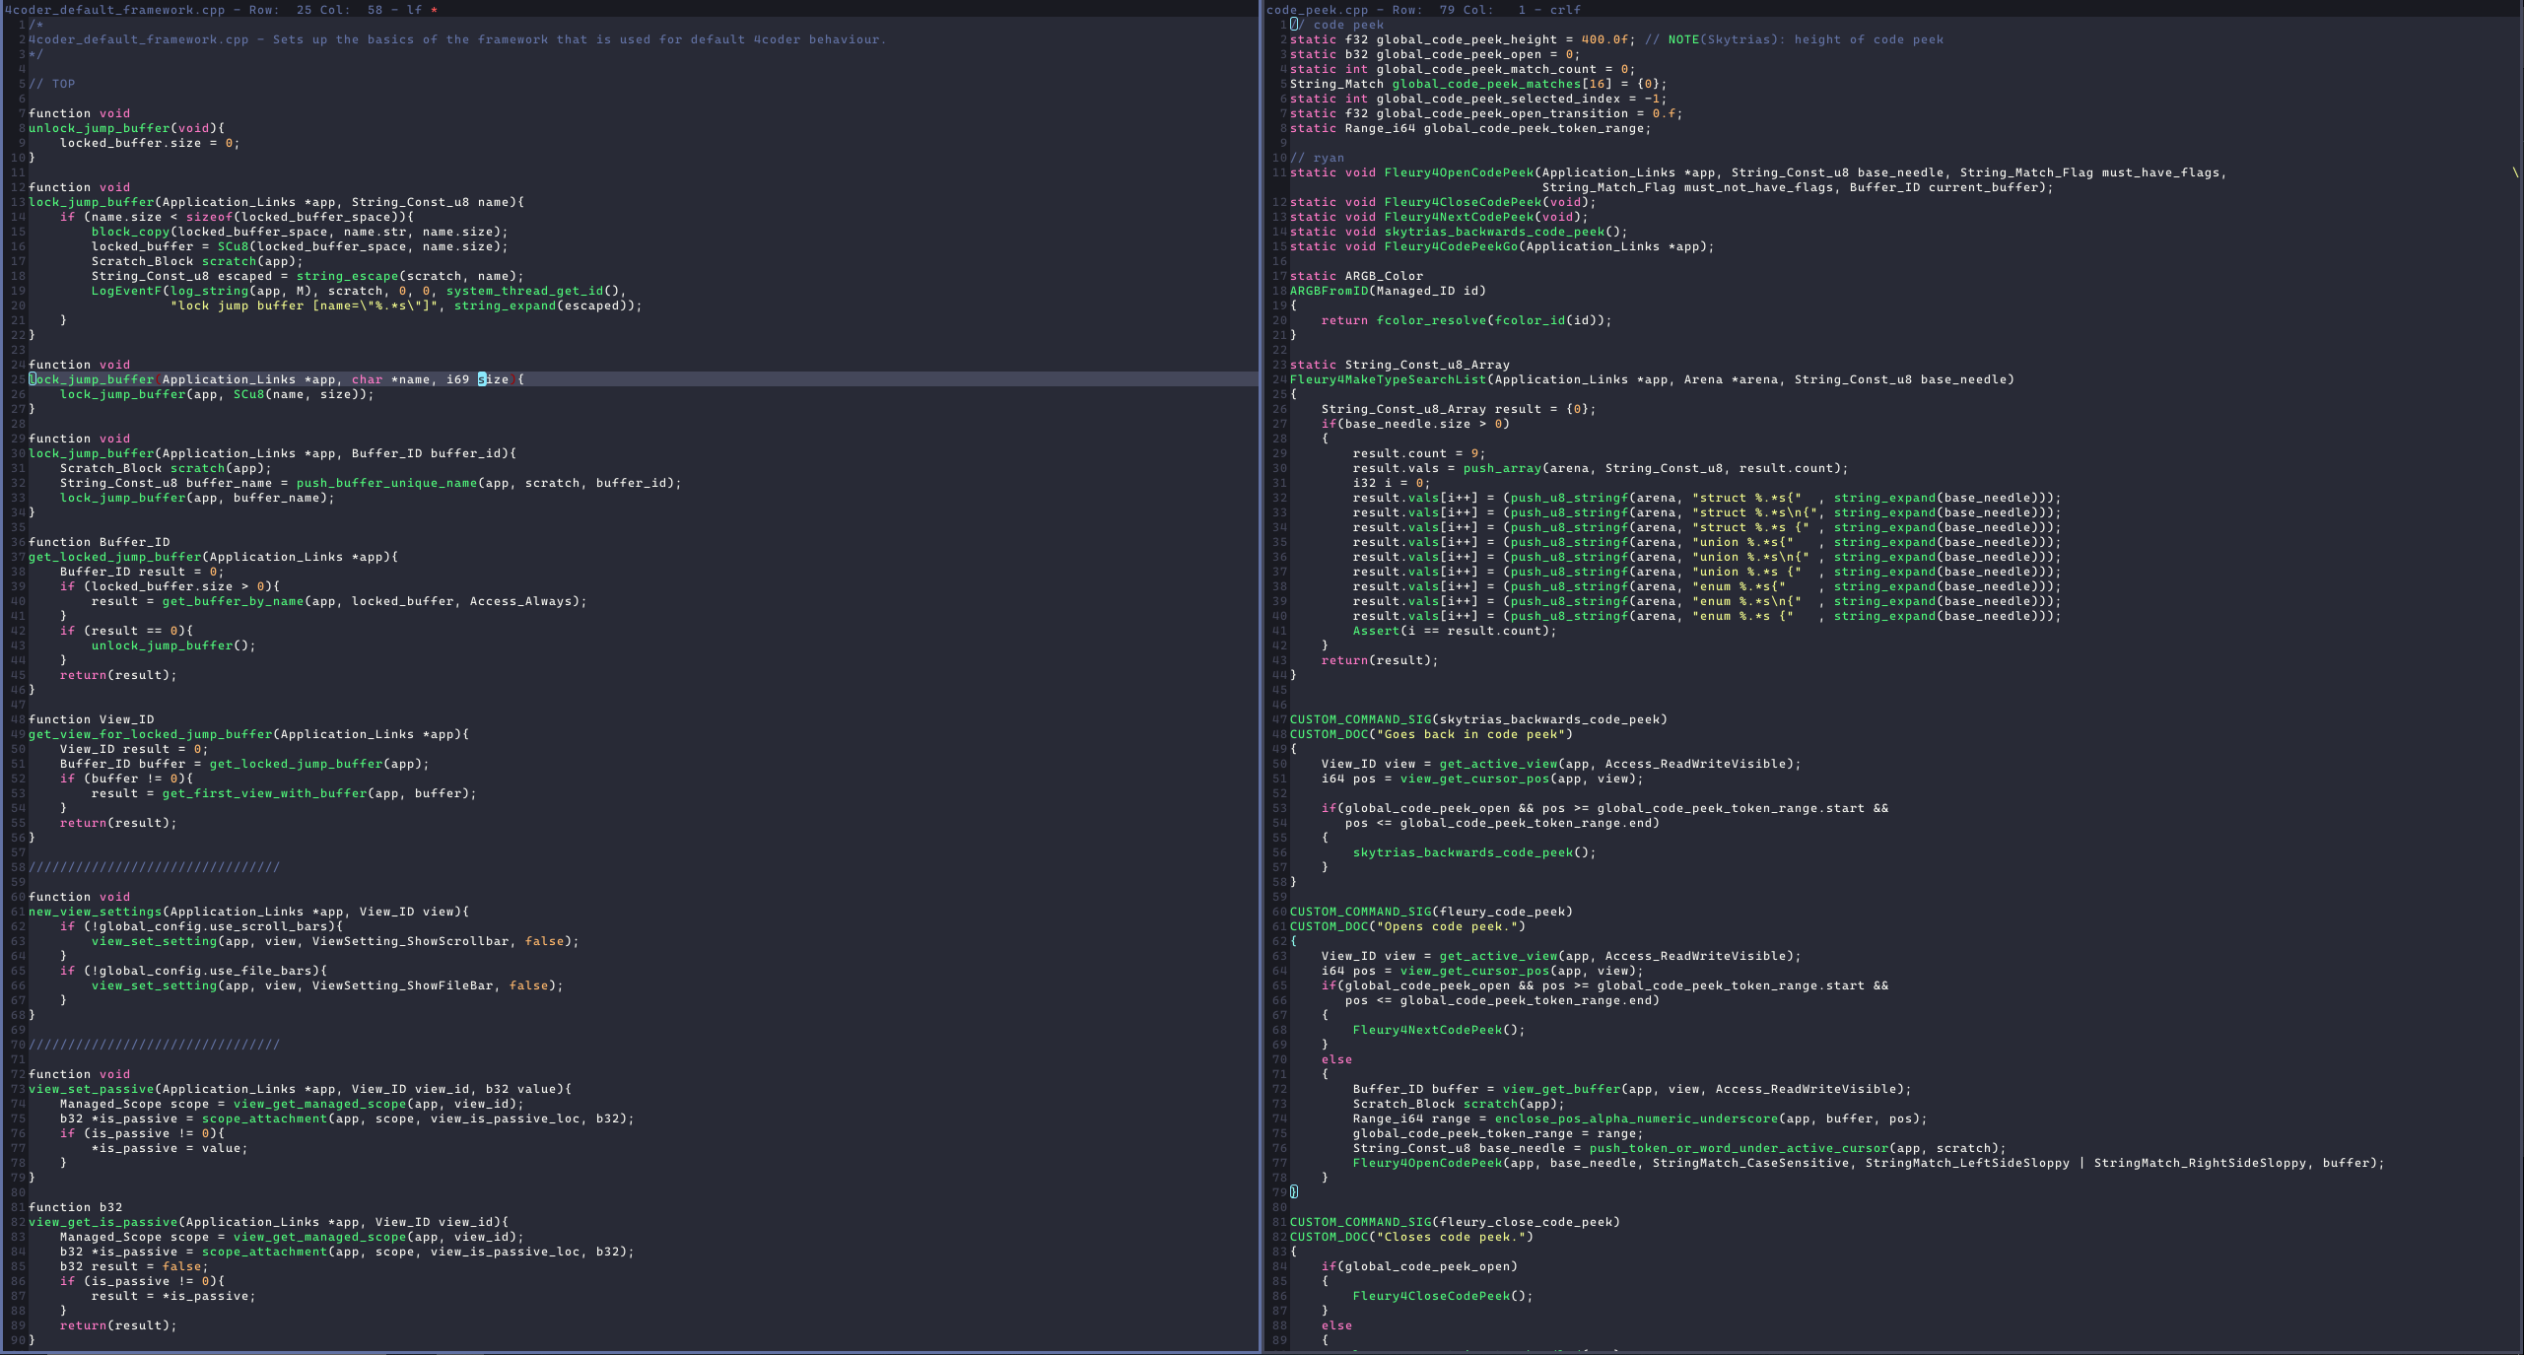
Task: Click 'get_view_for_locked_jump_buffer' definition
Action: (151, 734)
